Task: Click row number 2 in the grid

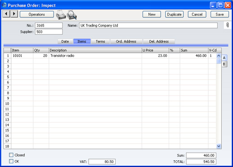Action: (8, 61)
